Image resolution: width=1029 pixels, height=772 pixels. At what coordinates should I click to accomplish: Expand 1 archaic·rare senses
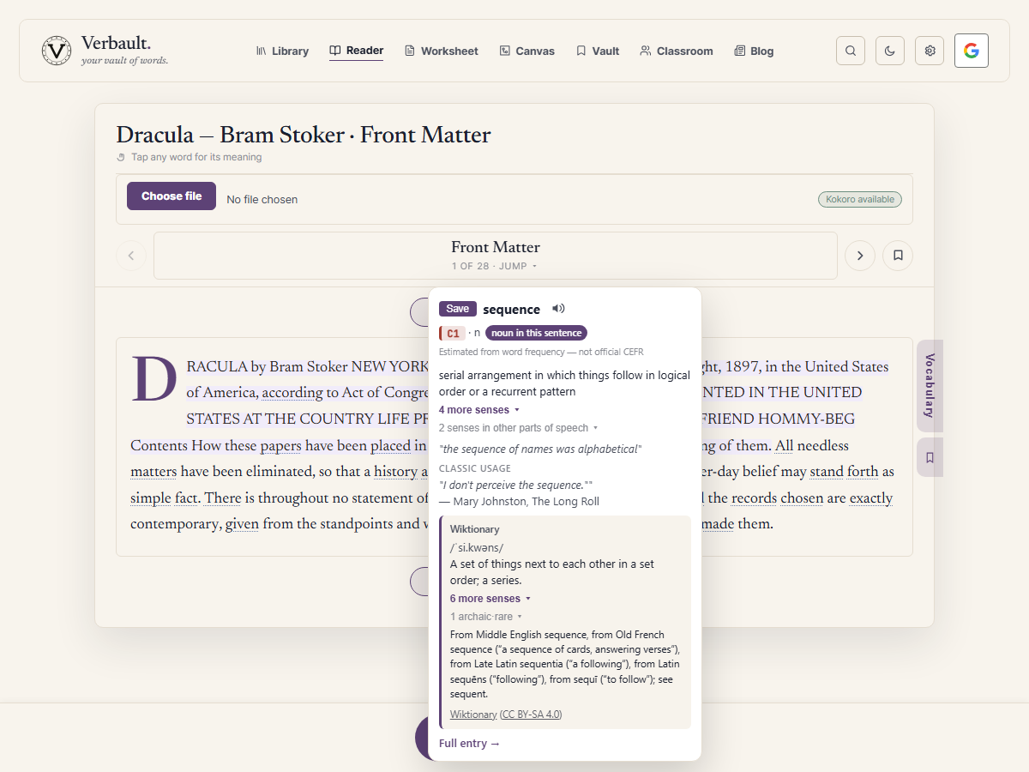(x=486, y=617)
